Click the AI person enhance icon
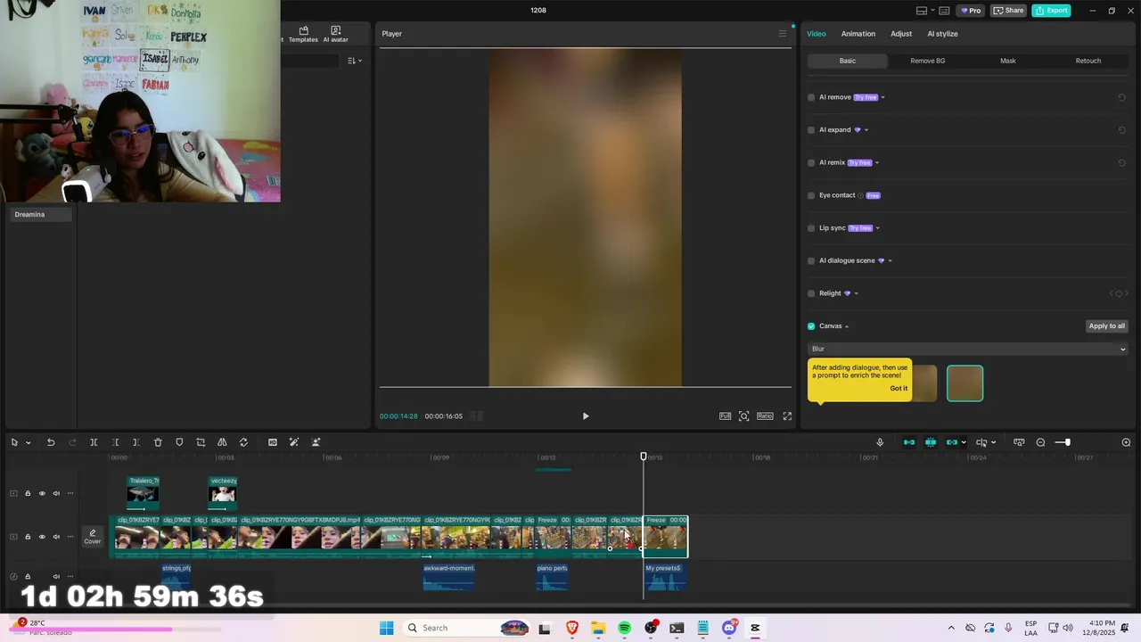 click(316, 442)
